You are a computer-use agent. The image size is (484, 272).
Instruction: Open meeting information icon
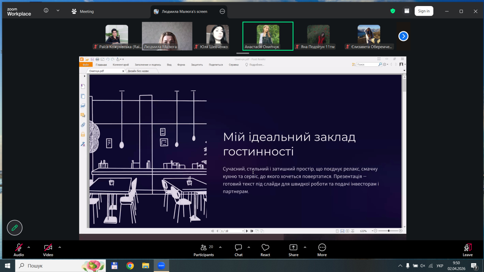click(46, 11)
